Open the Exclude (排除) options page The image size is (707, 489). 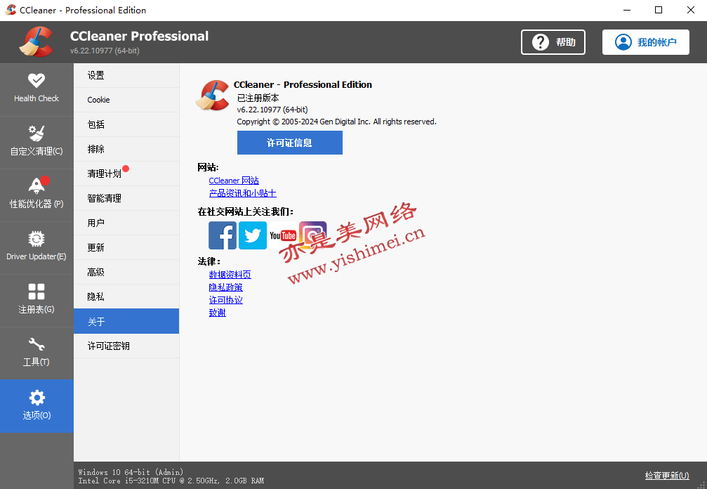click(126, 149)
